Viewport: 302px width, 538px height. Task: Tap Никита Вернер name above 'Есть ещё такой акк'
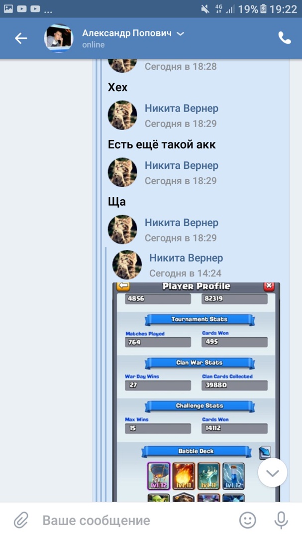pos(181,109)
